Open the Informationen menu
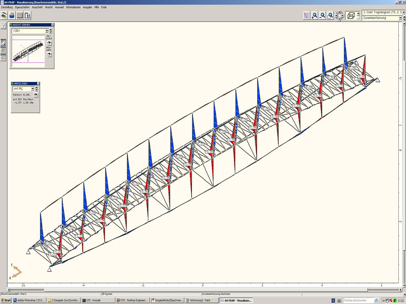 tap(73, 7)
